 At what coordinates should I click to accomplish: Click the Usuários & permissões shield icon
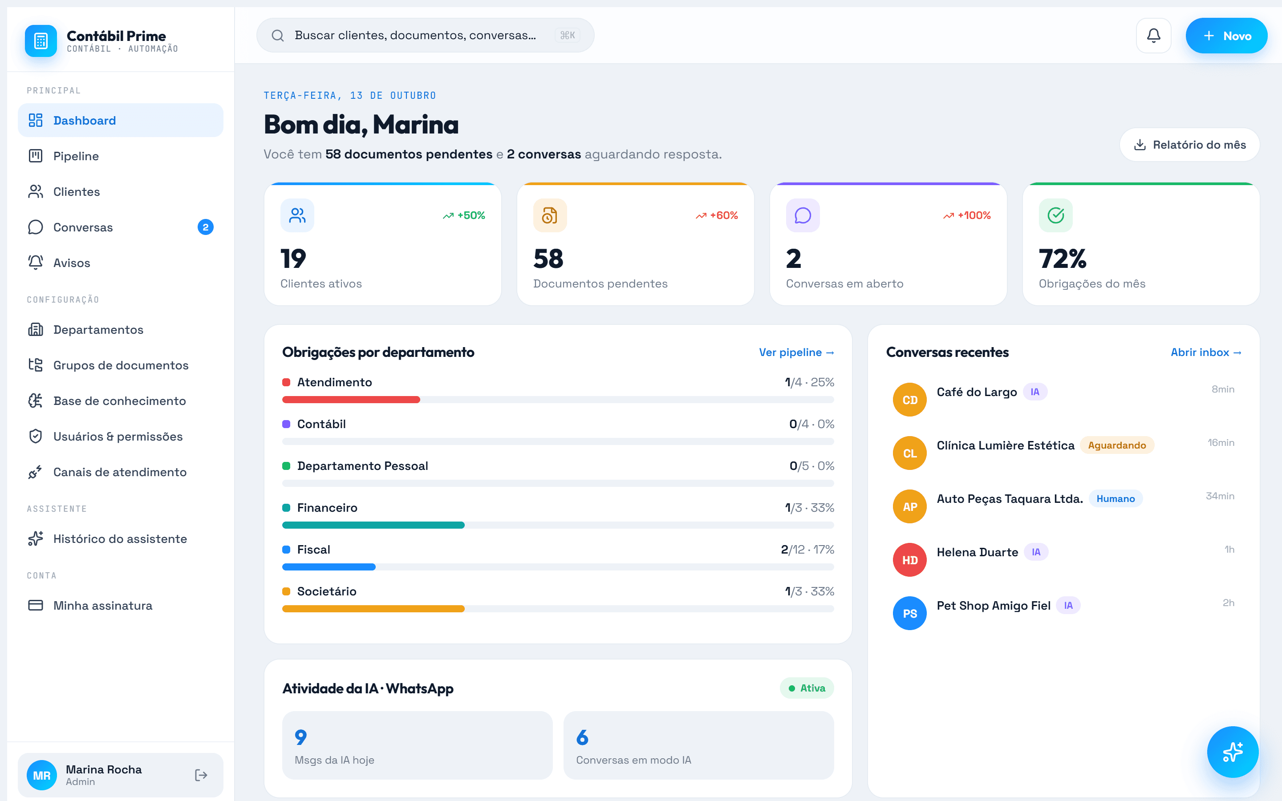[36, 436]
